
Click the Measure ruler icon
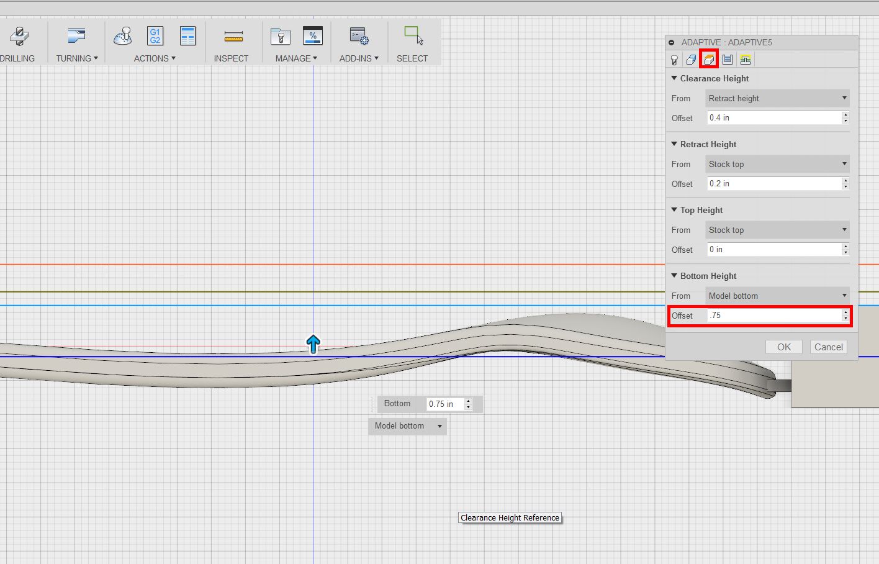click(233, 37)
